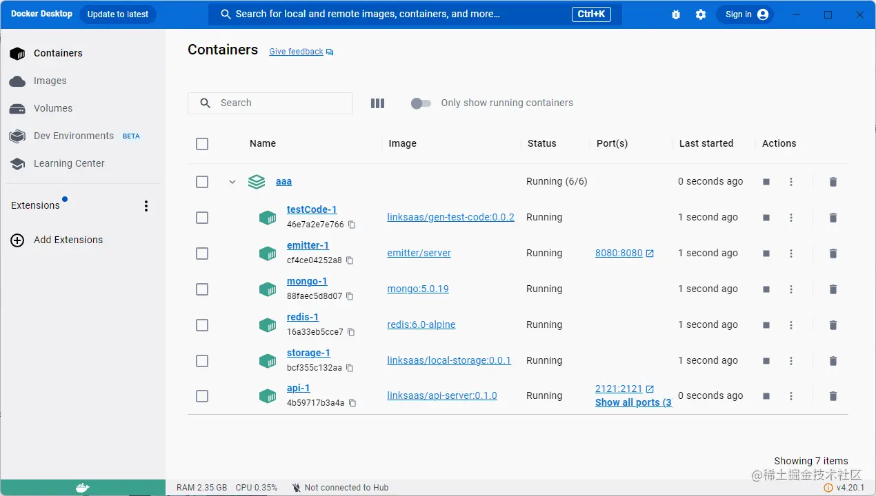Open more actions menu for testCode-1
Image resolution: width=876 pixels, height=496 pixels.
tap(791, 218)
